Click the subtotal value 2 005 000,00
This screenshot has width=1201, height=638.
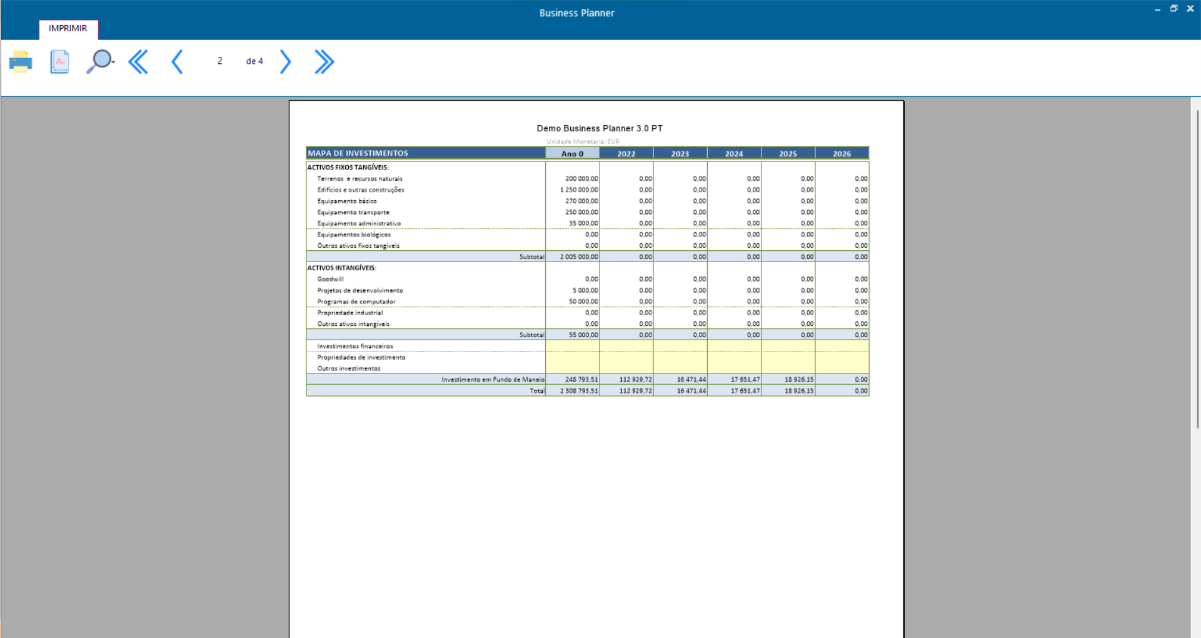579,257
